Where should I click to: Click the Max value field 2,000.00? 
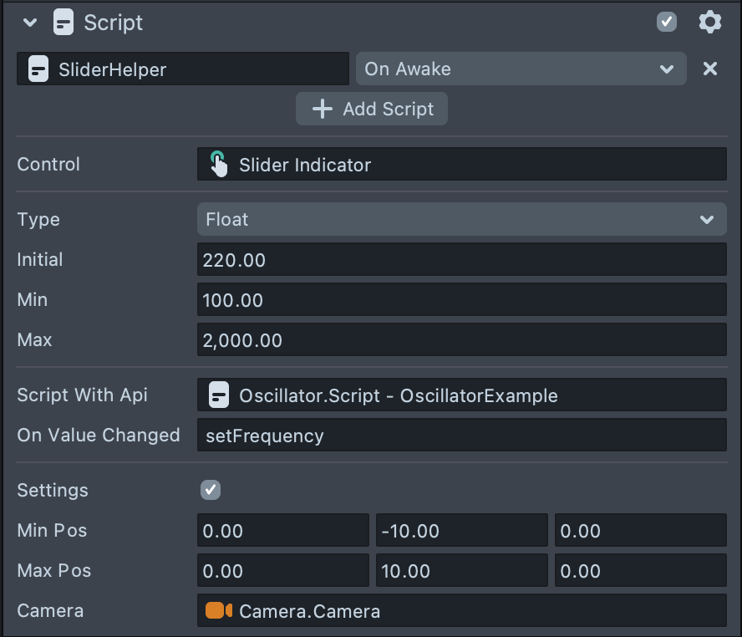pos(461,340)
